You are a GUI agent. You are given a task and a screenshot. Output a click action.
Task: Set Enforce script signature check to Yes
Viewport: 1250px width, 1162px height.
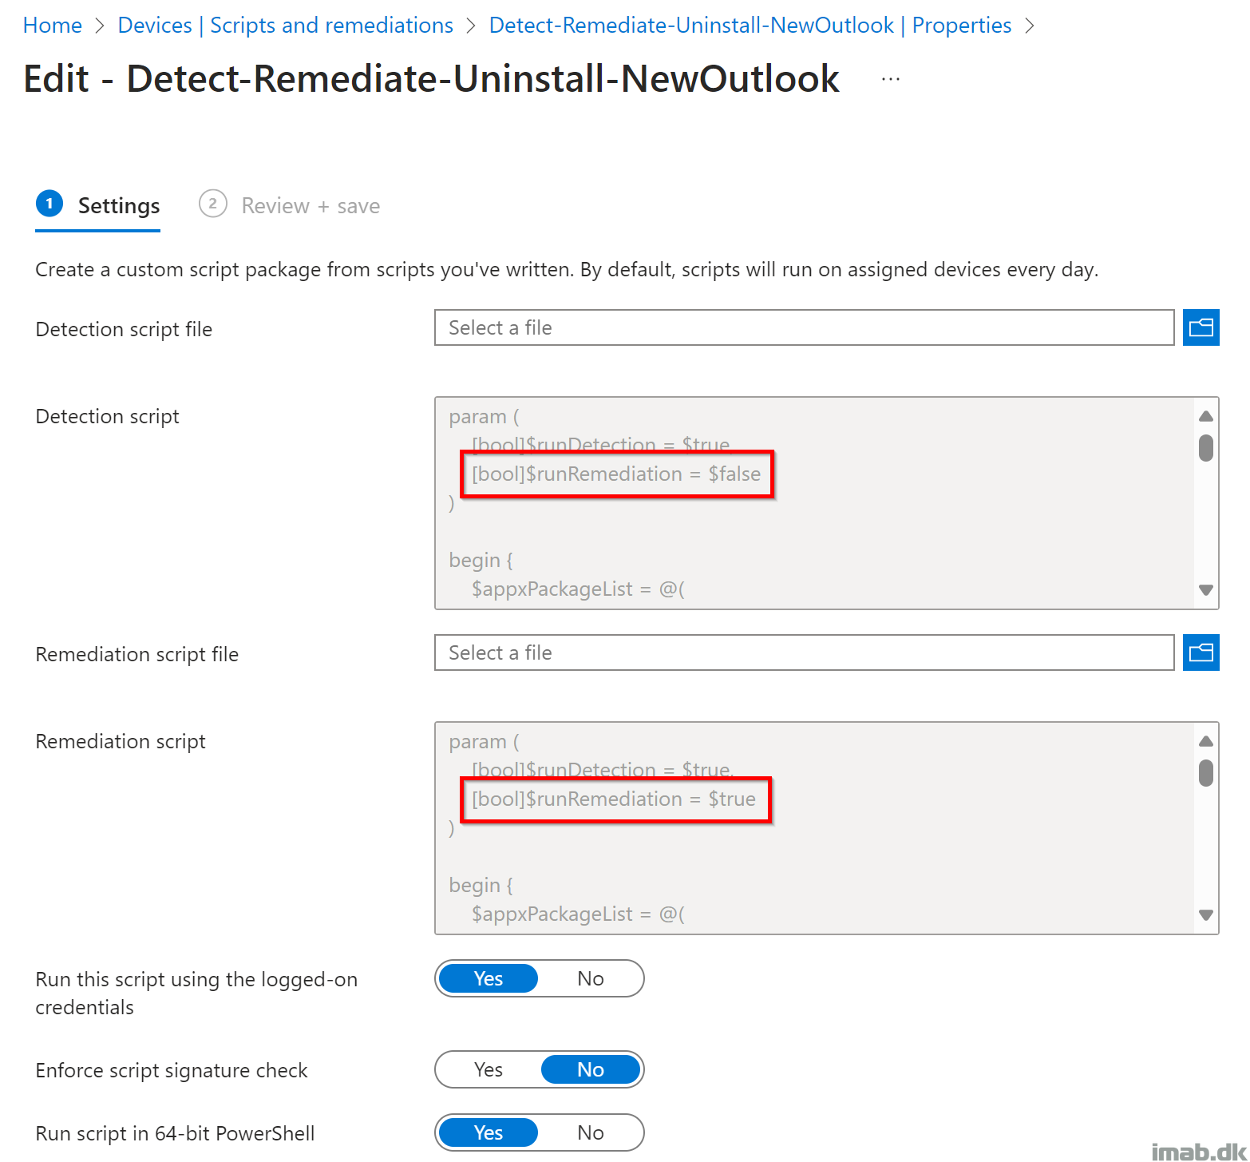[489, 1069]
